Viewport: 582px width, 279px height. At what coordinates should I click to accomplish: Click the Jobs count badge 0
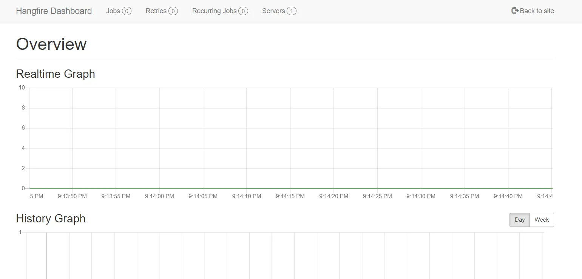[x=127, y=11]
